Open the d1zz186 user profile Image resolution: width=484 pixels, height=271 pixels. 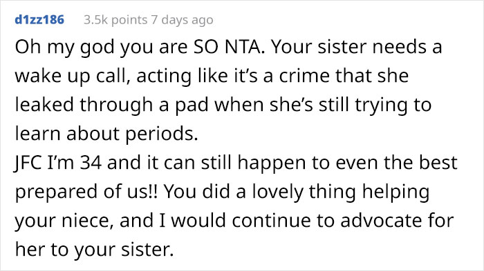[39, 20]
